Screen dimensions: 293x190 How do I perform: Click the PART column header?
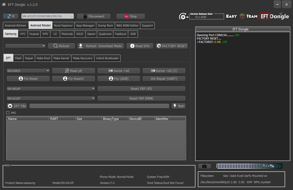click(x=62, y=119)
